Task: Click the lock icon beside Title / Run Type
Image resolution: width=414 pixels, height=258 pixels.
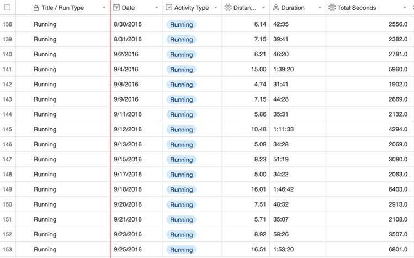Action: coord(36,8)
